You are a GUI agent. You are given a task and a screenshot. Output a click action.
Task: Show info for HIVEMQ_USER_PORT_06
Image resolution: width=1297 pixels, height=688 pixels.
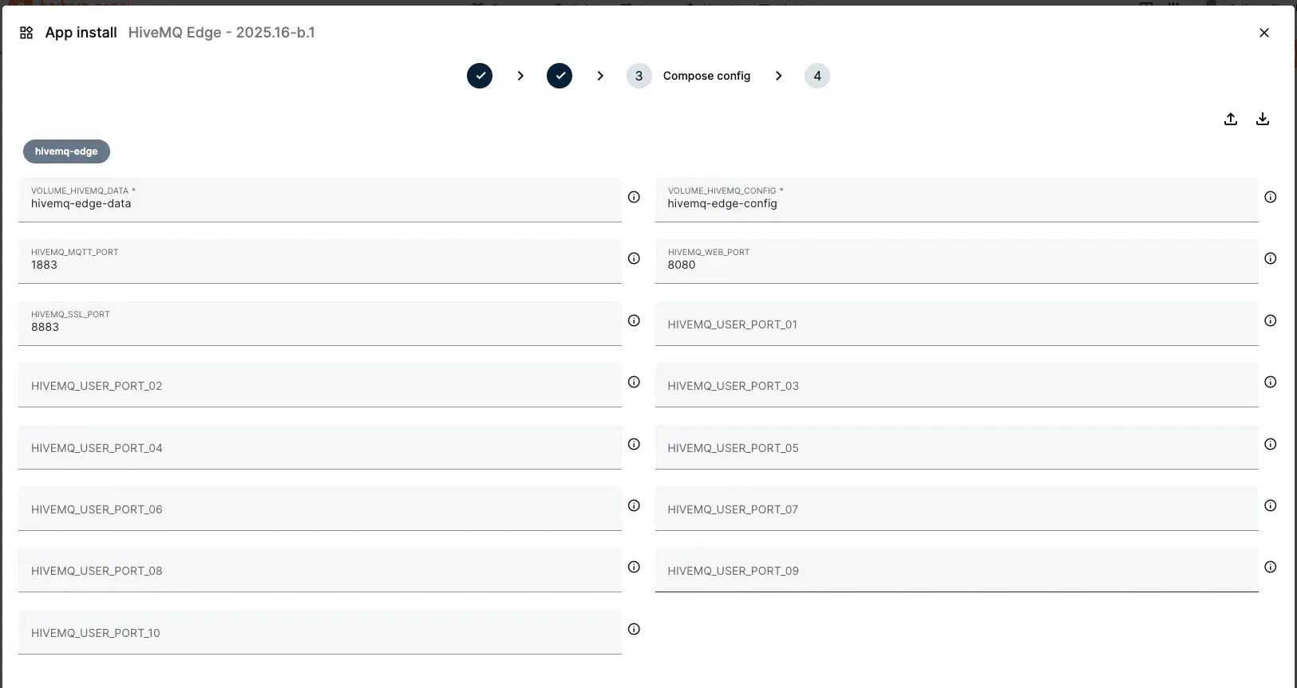(x=634, y=505)
